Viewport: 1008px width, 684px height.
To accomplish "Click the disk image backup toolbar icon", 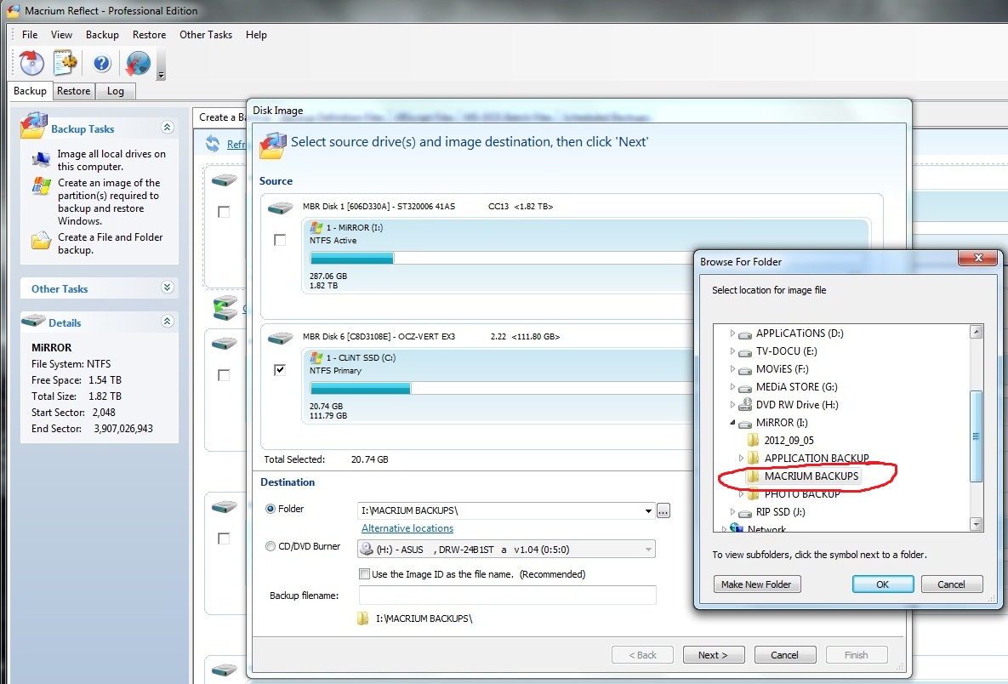I will pyautogui.click(x=31, y=63).
